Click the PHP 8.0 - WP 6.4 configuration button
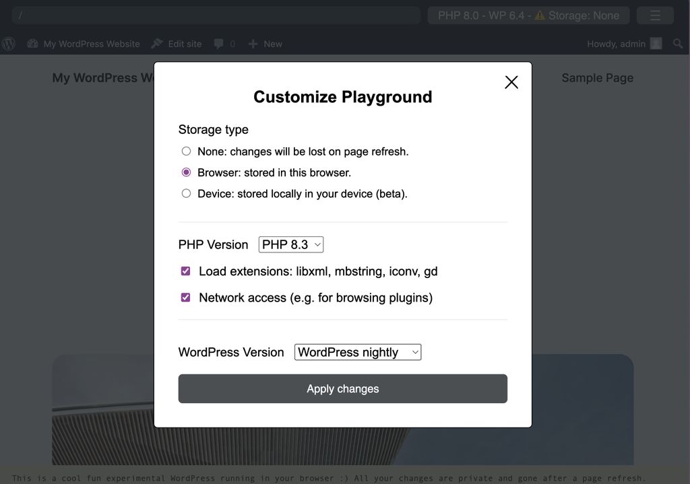 click(528, 15)
